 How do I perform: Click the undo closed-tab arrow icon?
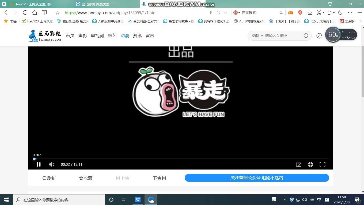[x=329, y=13]
